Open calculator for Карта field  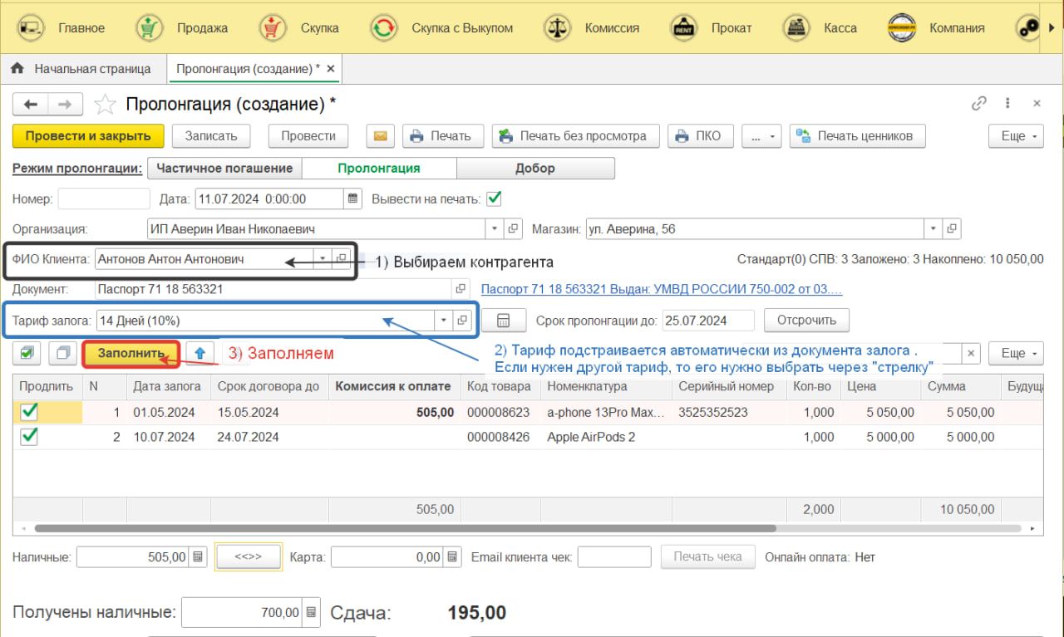(452, 557)
